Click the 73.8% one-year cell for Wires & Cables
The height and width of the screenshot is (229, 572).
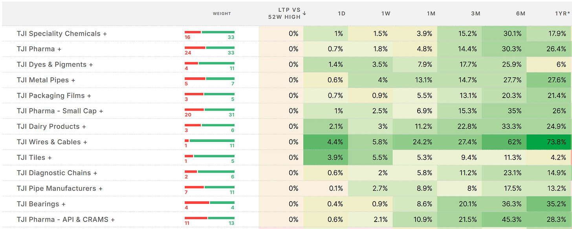tap(549, 142)
